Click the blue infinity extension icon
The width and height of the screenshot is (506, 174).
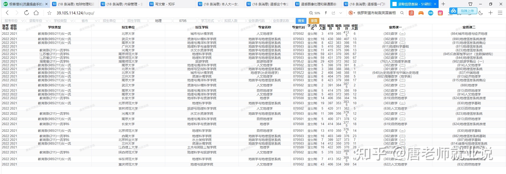(431, 13)
